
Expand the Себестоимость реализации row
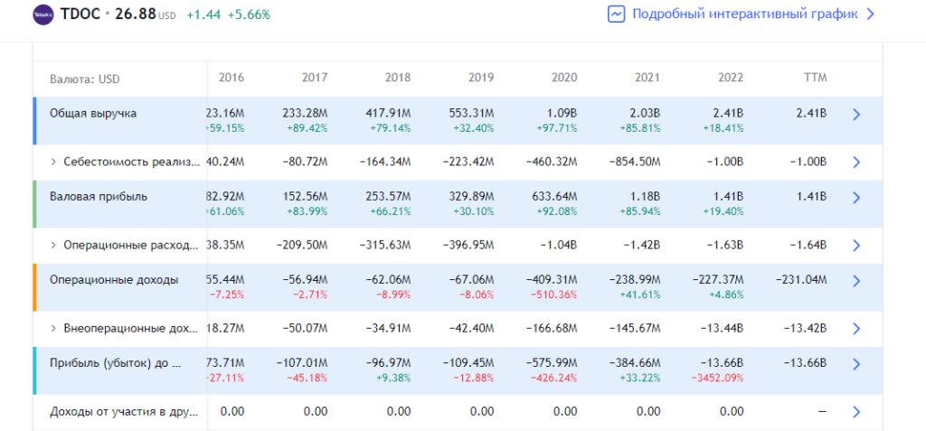pyautogui.click(x=53, y=163)
